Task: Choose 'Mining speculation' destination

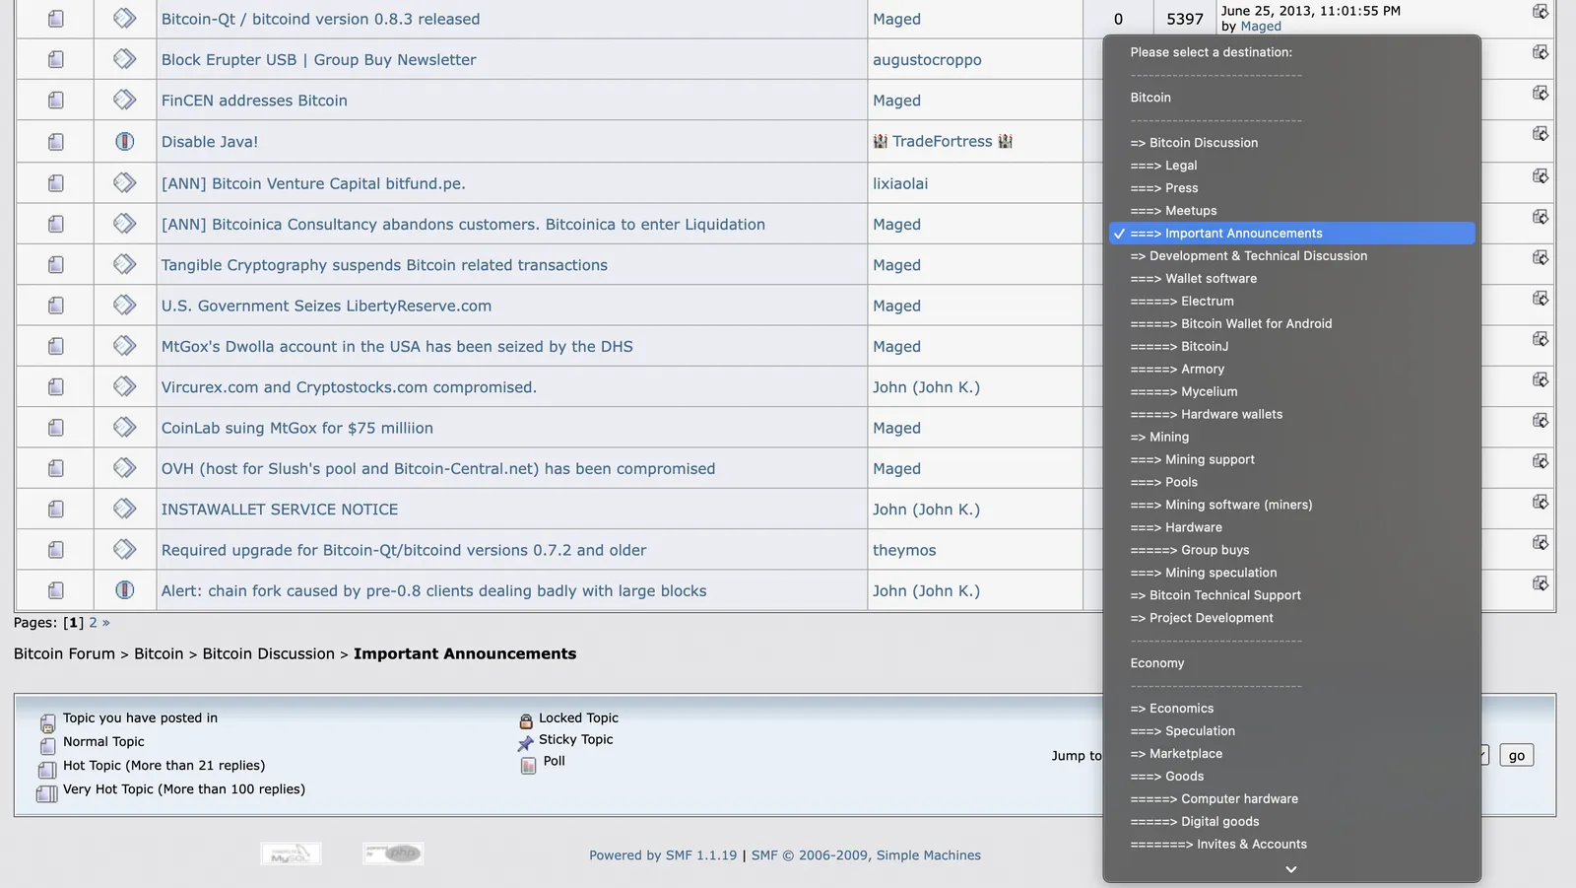Action: click(1291, 574)
